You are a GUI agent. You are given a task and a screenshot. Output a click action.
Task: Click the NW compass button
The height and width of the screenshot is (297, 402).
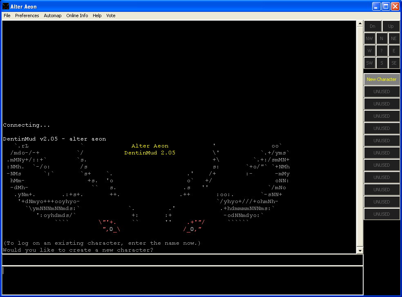coord(369,38)
